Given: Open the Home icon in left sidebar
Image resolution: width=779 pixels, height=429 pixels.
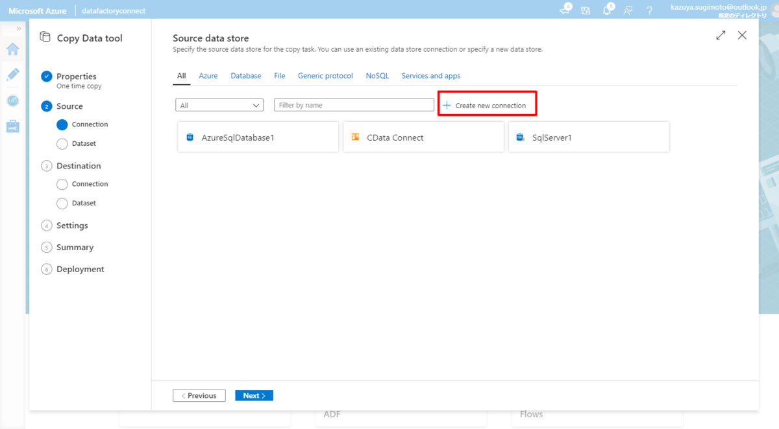Looking at the screenshot, I should 12,49.
